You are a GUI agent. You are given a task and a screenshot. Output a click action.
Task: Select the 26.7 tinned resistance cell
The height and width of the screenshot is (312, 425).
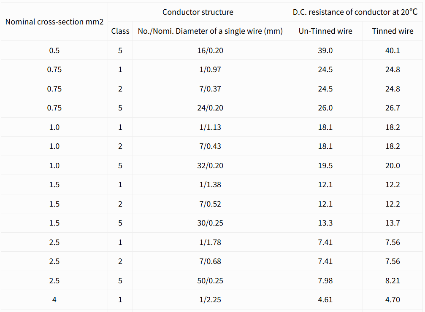pyautogui.click(x=393, y=108)
